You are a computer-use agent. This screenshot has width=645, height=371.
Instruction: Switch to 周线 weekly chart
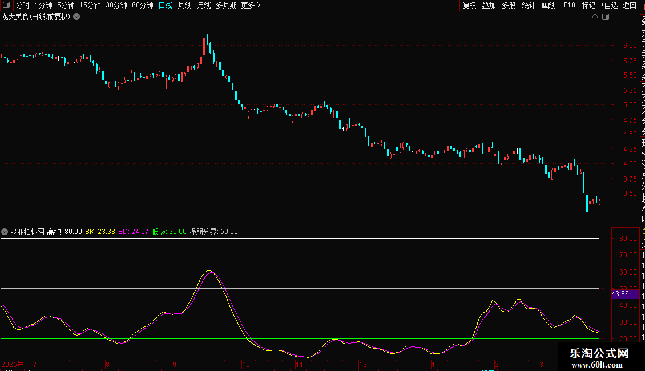tap(185, 5)
